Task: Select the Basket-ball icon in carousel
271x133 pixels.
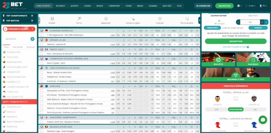Action: [x=106, y=19]
